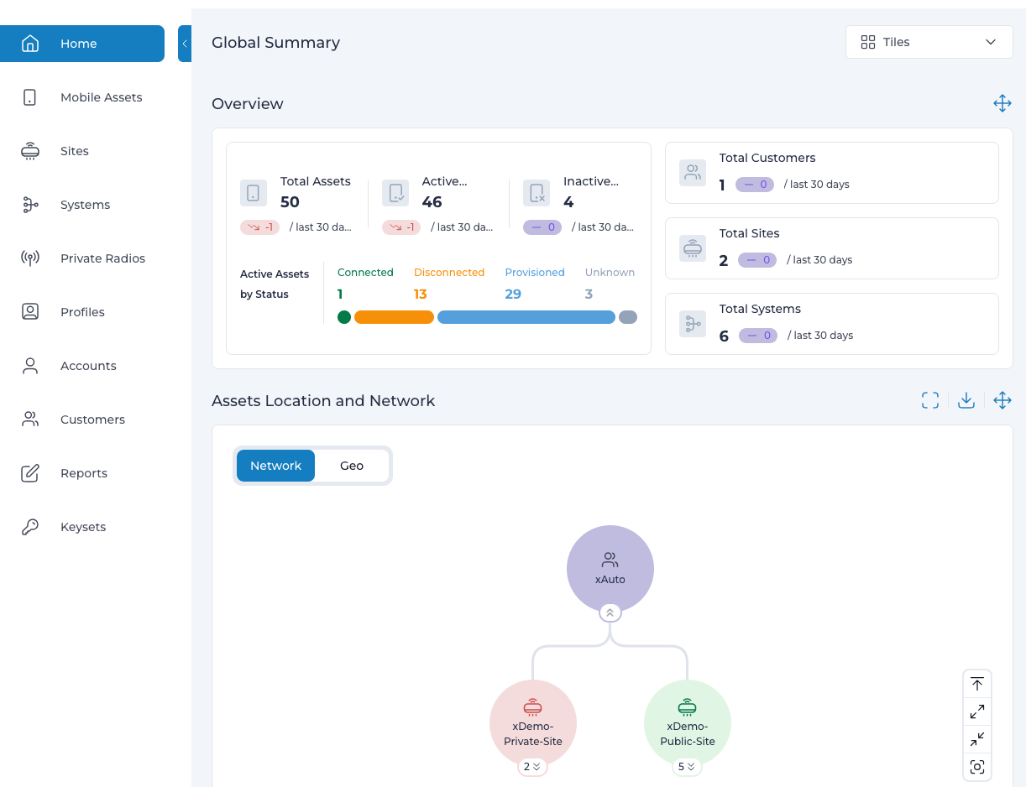Open the Total Systems summary card
1026x787 pixels.
point(832,324)
